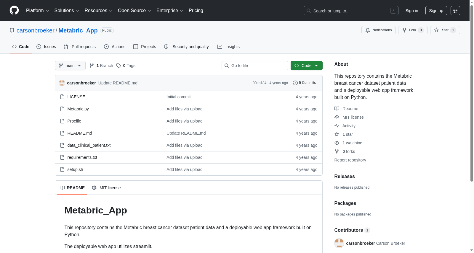Expand the main branch selector

point(70,66)
